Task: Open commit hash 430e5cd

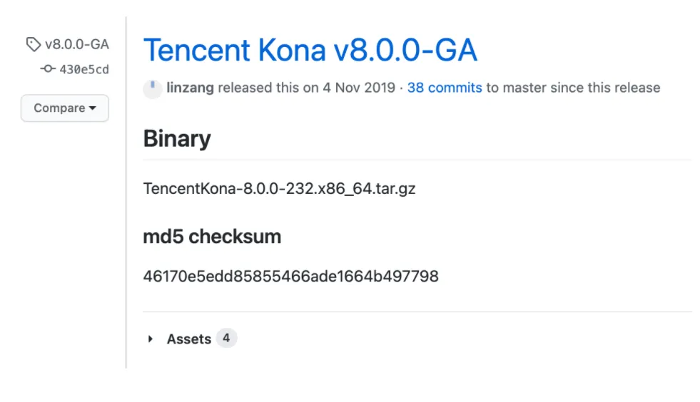Action: point(84,69)
